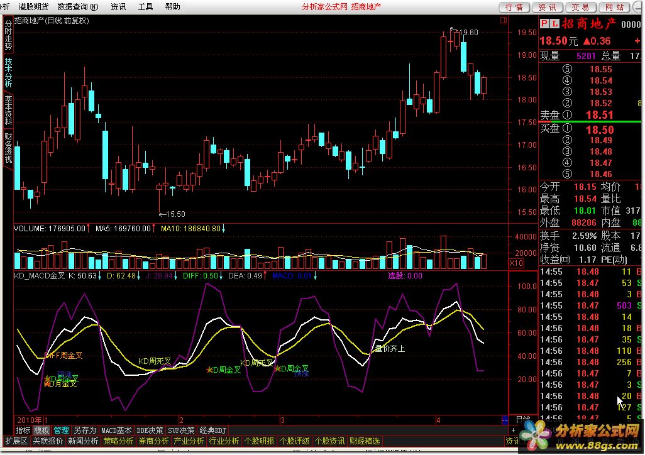Viewport: 645px width, 455px height.
Task: Click the 扩展区 bottom tab
Action: pyautogui.click(x=16, y=441)
